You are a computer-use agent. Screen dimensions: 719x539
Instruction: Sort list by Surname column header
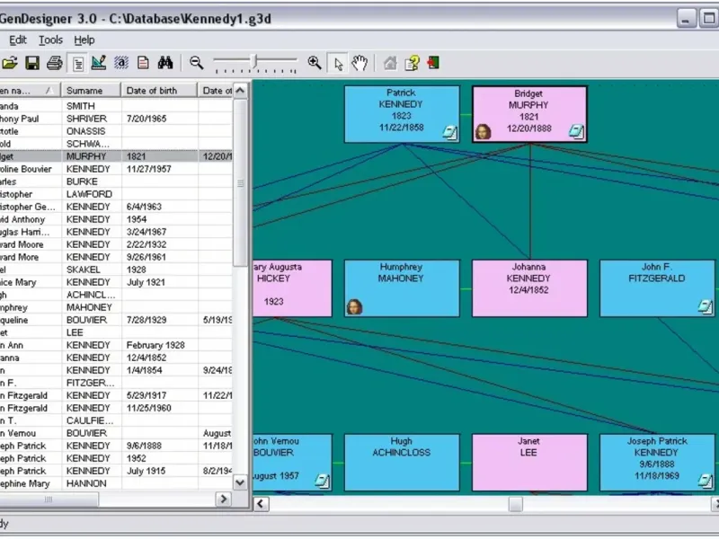point(91,90)
